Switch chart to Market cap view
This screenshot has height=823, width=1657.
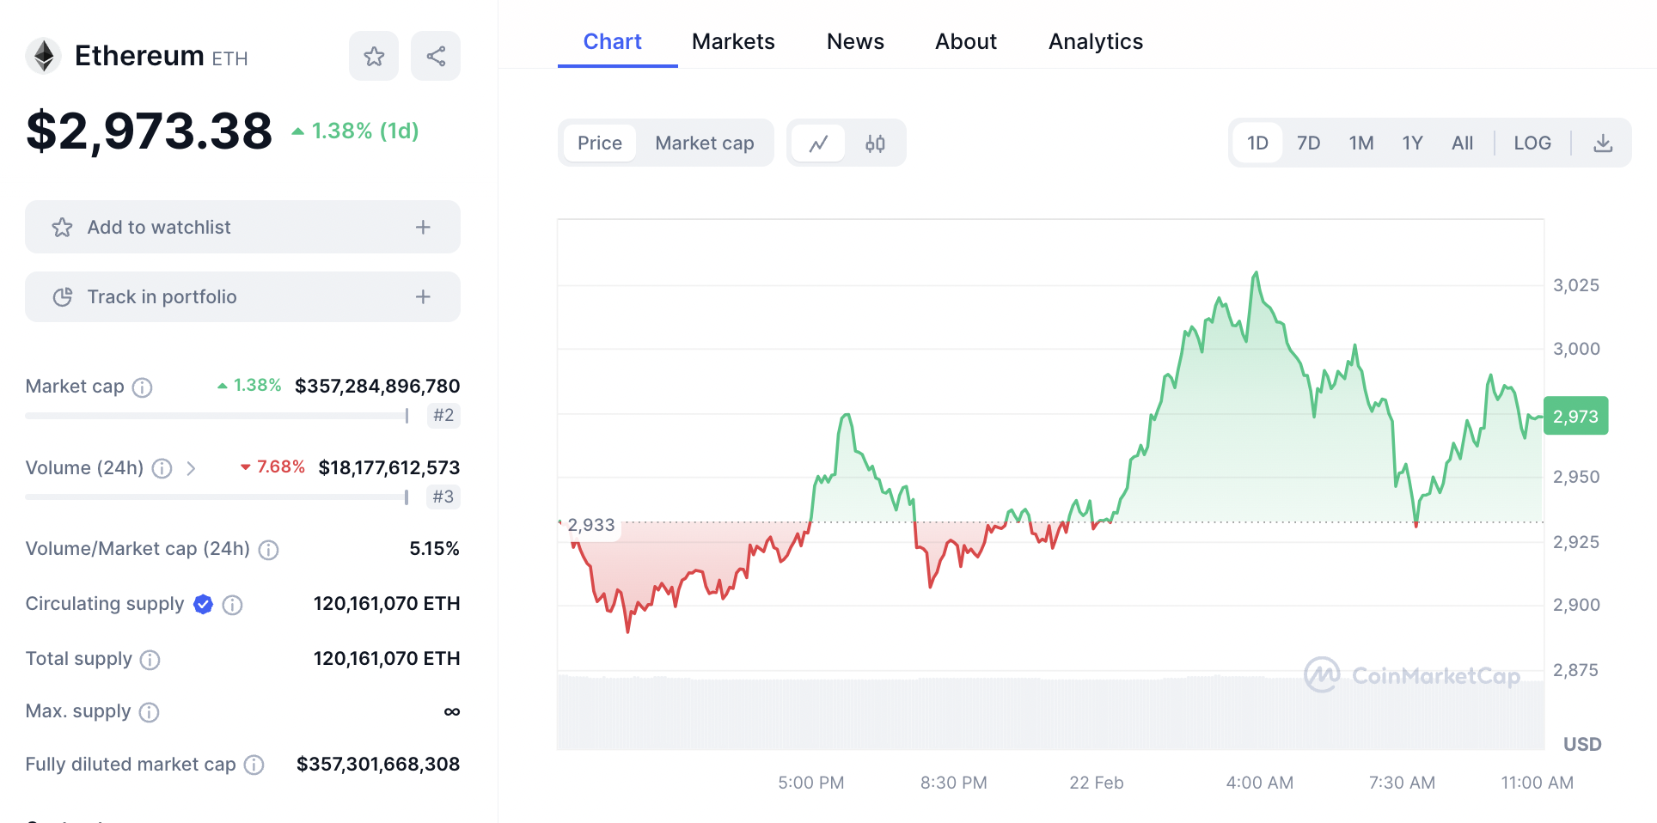pos(704,143)
